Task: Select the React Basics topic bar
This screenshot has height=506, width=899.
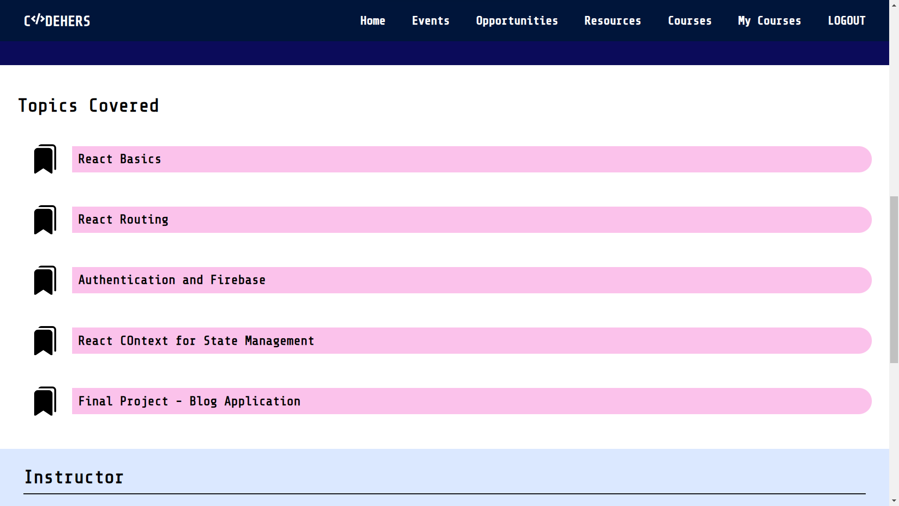Action: click(x=471, y=159)
